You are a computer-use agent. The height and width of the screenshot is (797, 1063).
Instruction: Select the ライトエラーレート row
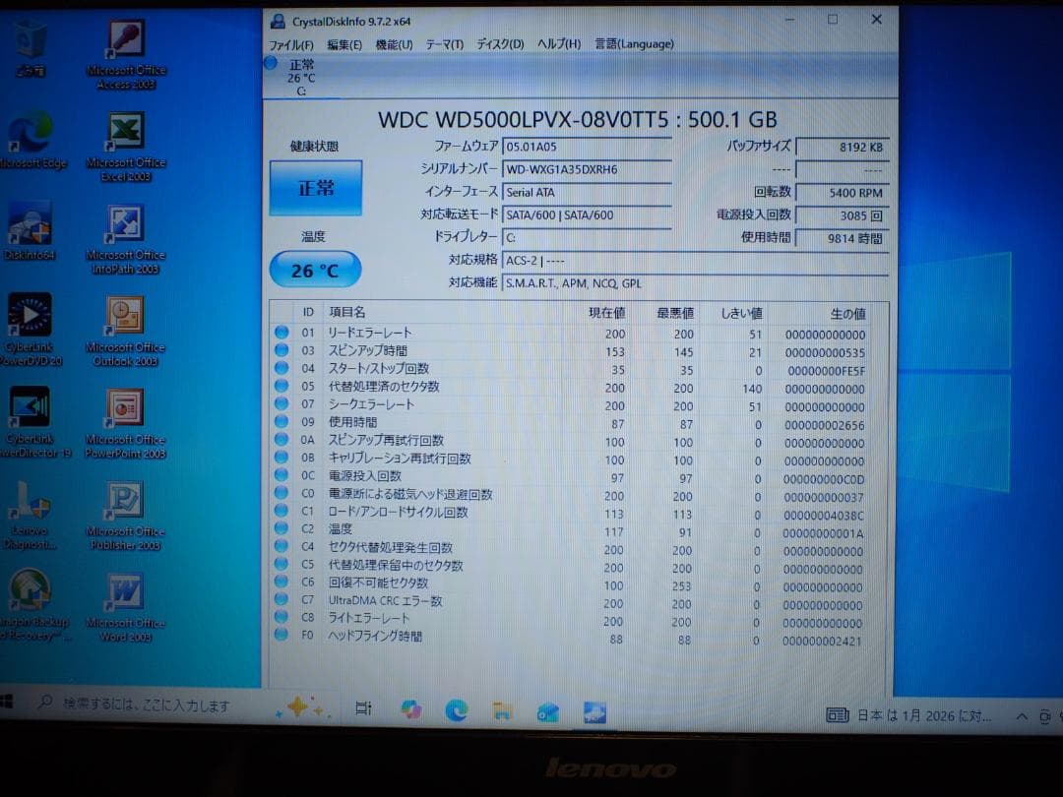click(x=578, y=619)
